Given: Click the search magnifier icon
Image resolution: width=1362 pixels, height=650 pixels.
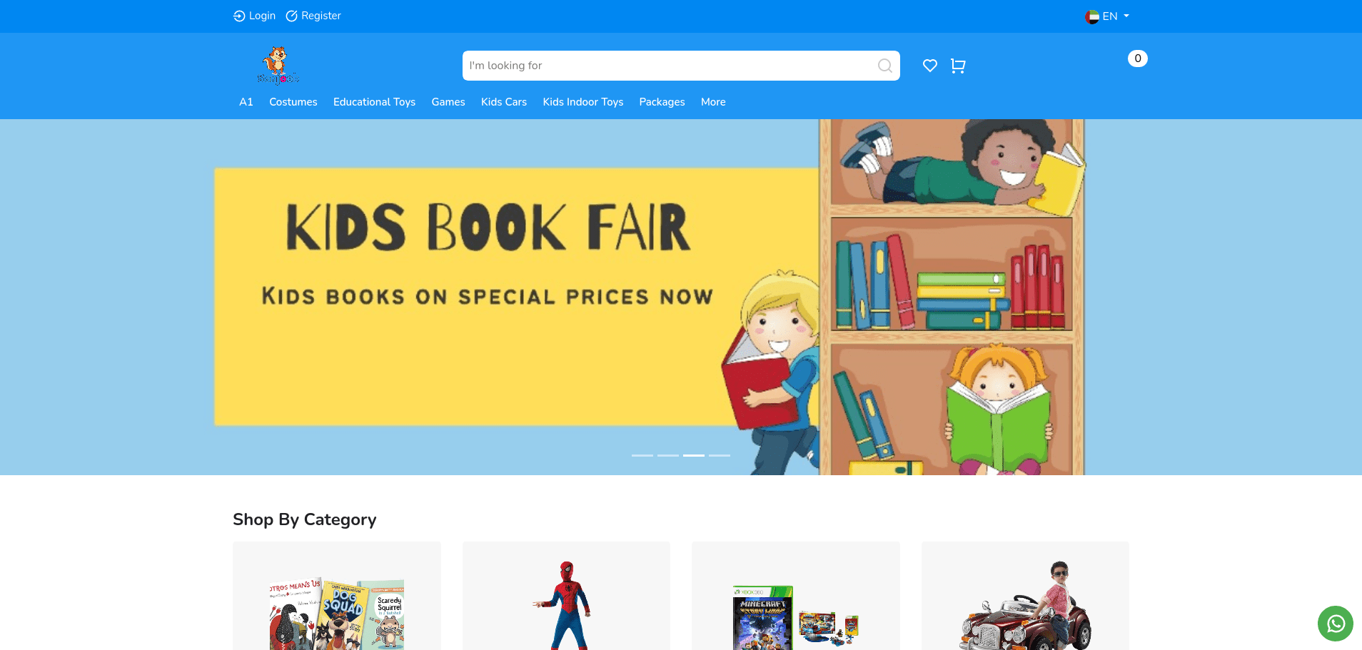Looking at the screenshot, I should pyautogui.click(x=885, y=66).
